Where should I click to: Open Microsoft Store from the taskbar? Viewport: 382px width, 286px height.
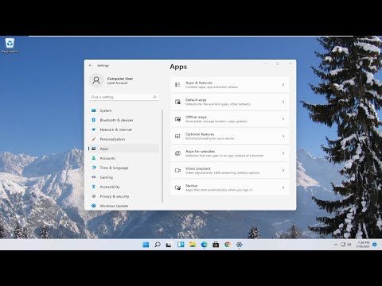click(216, 245)
